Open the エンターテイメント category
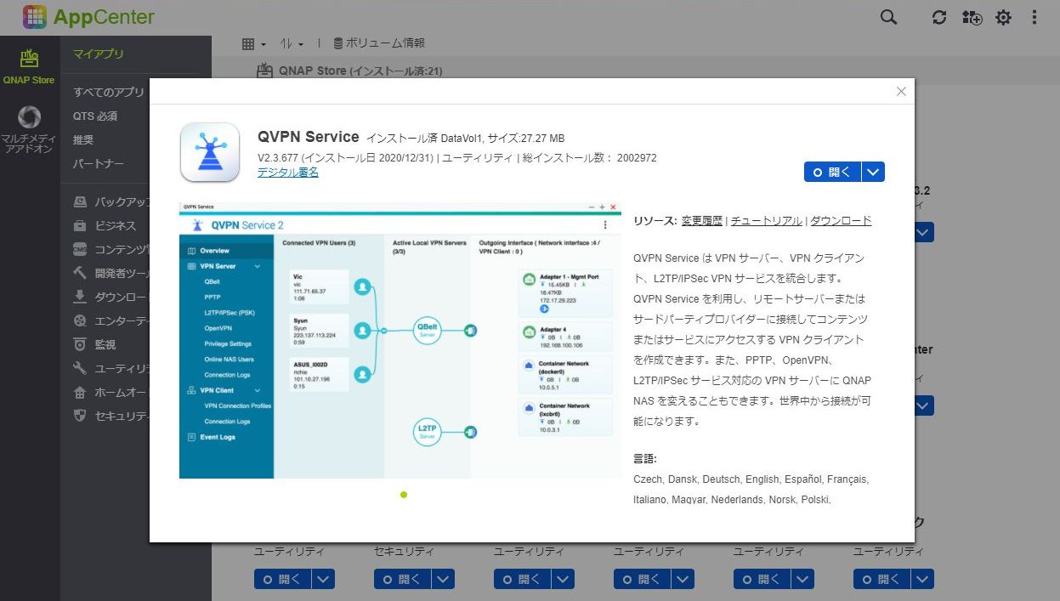The image size is (1060, 601). click(x=112, y=321)
